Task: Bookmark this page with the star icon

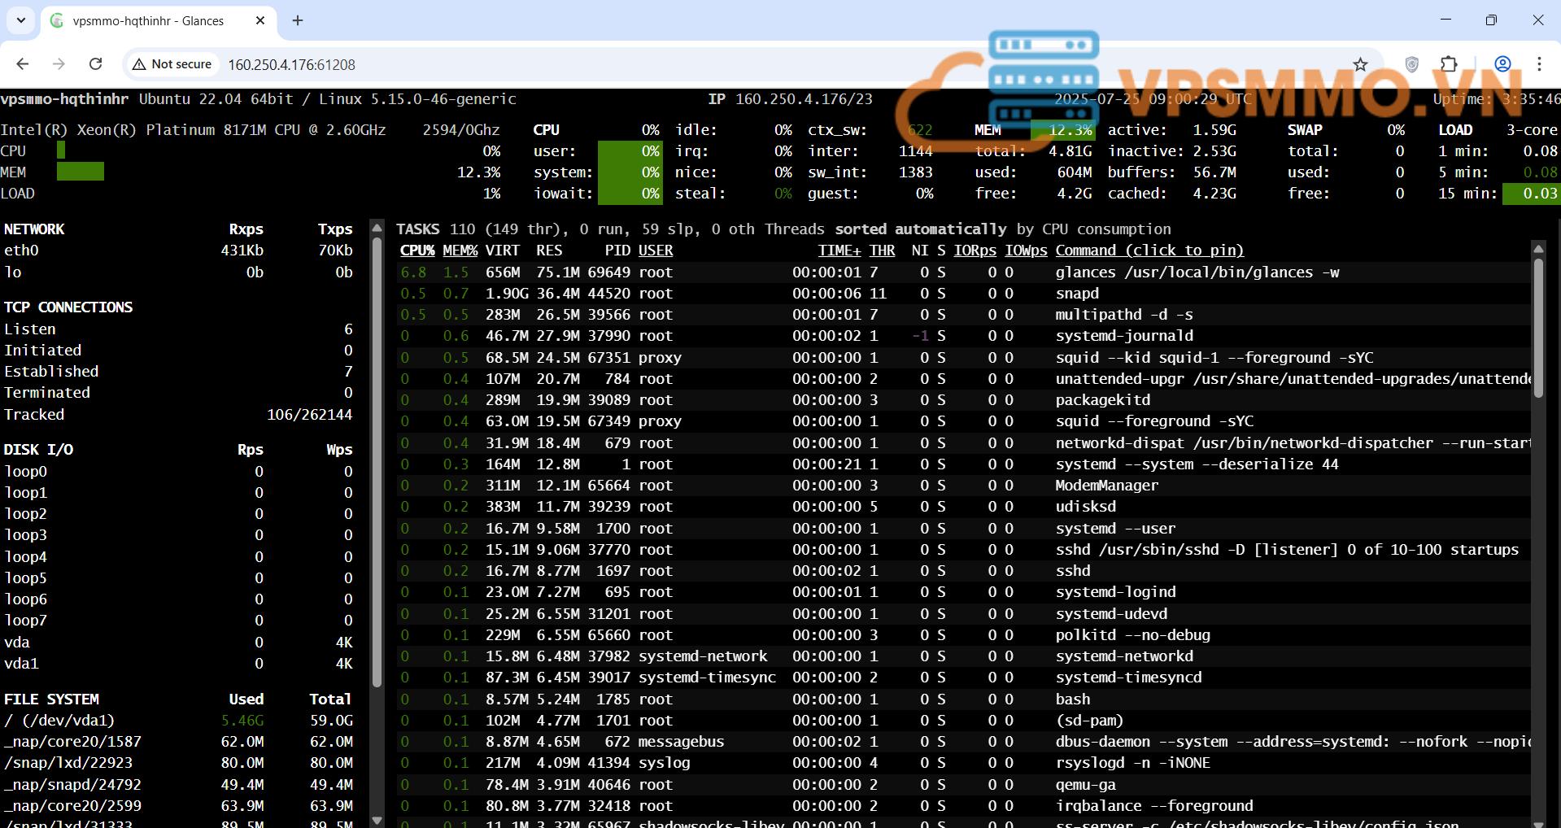Action: pyautogui.click(x=1360, y=64)
